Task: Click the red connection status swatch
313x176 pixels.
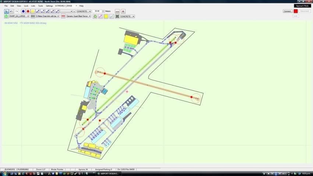Action: pos(296,11)
